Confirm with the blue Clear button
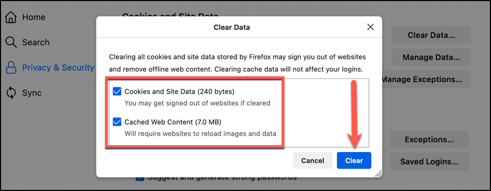 (x=354, y=160)
